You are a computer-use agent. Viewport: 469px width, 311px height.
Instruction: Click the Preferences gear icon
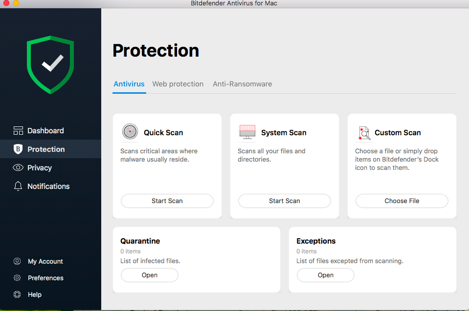pos(17,278)
